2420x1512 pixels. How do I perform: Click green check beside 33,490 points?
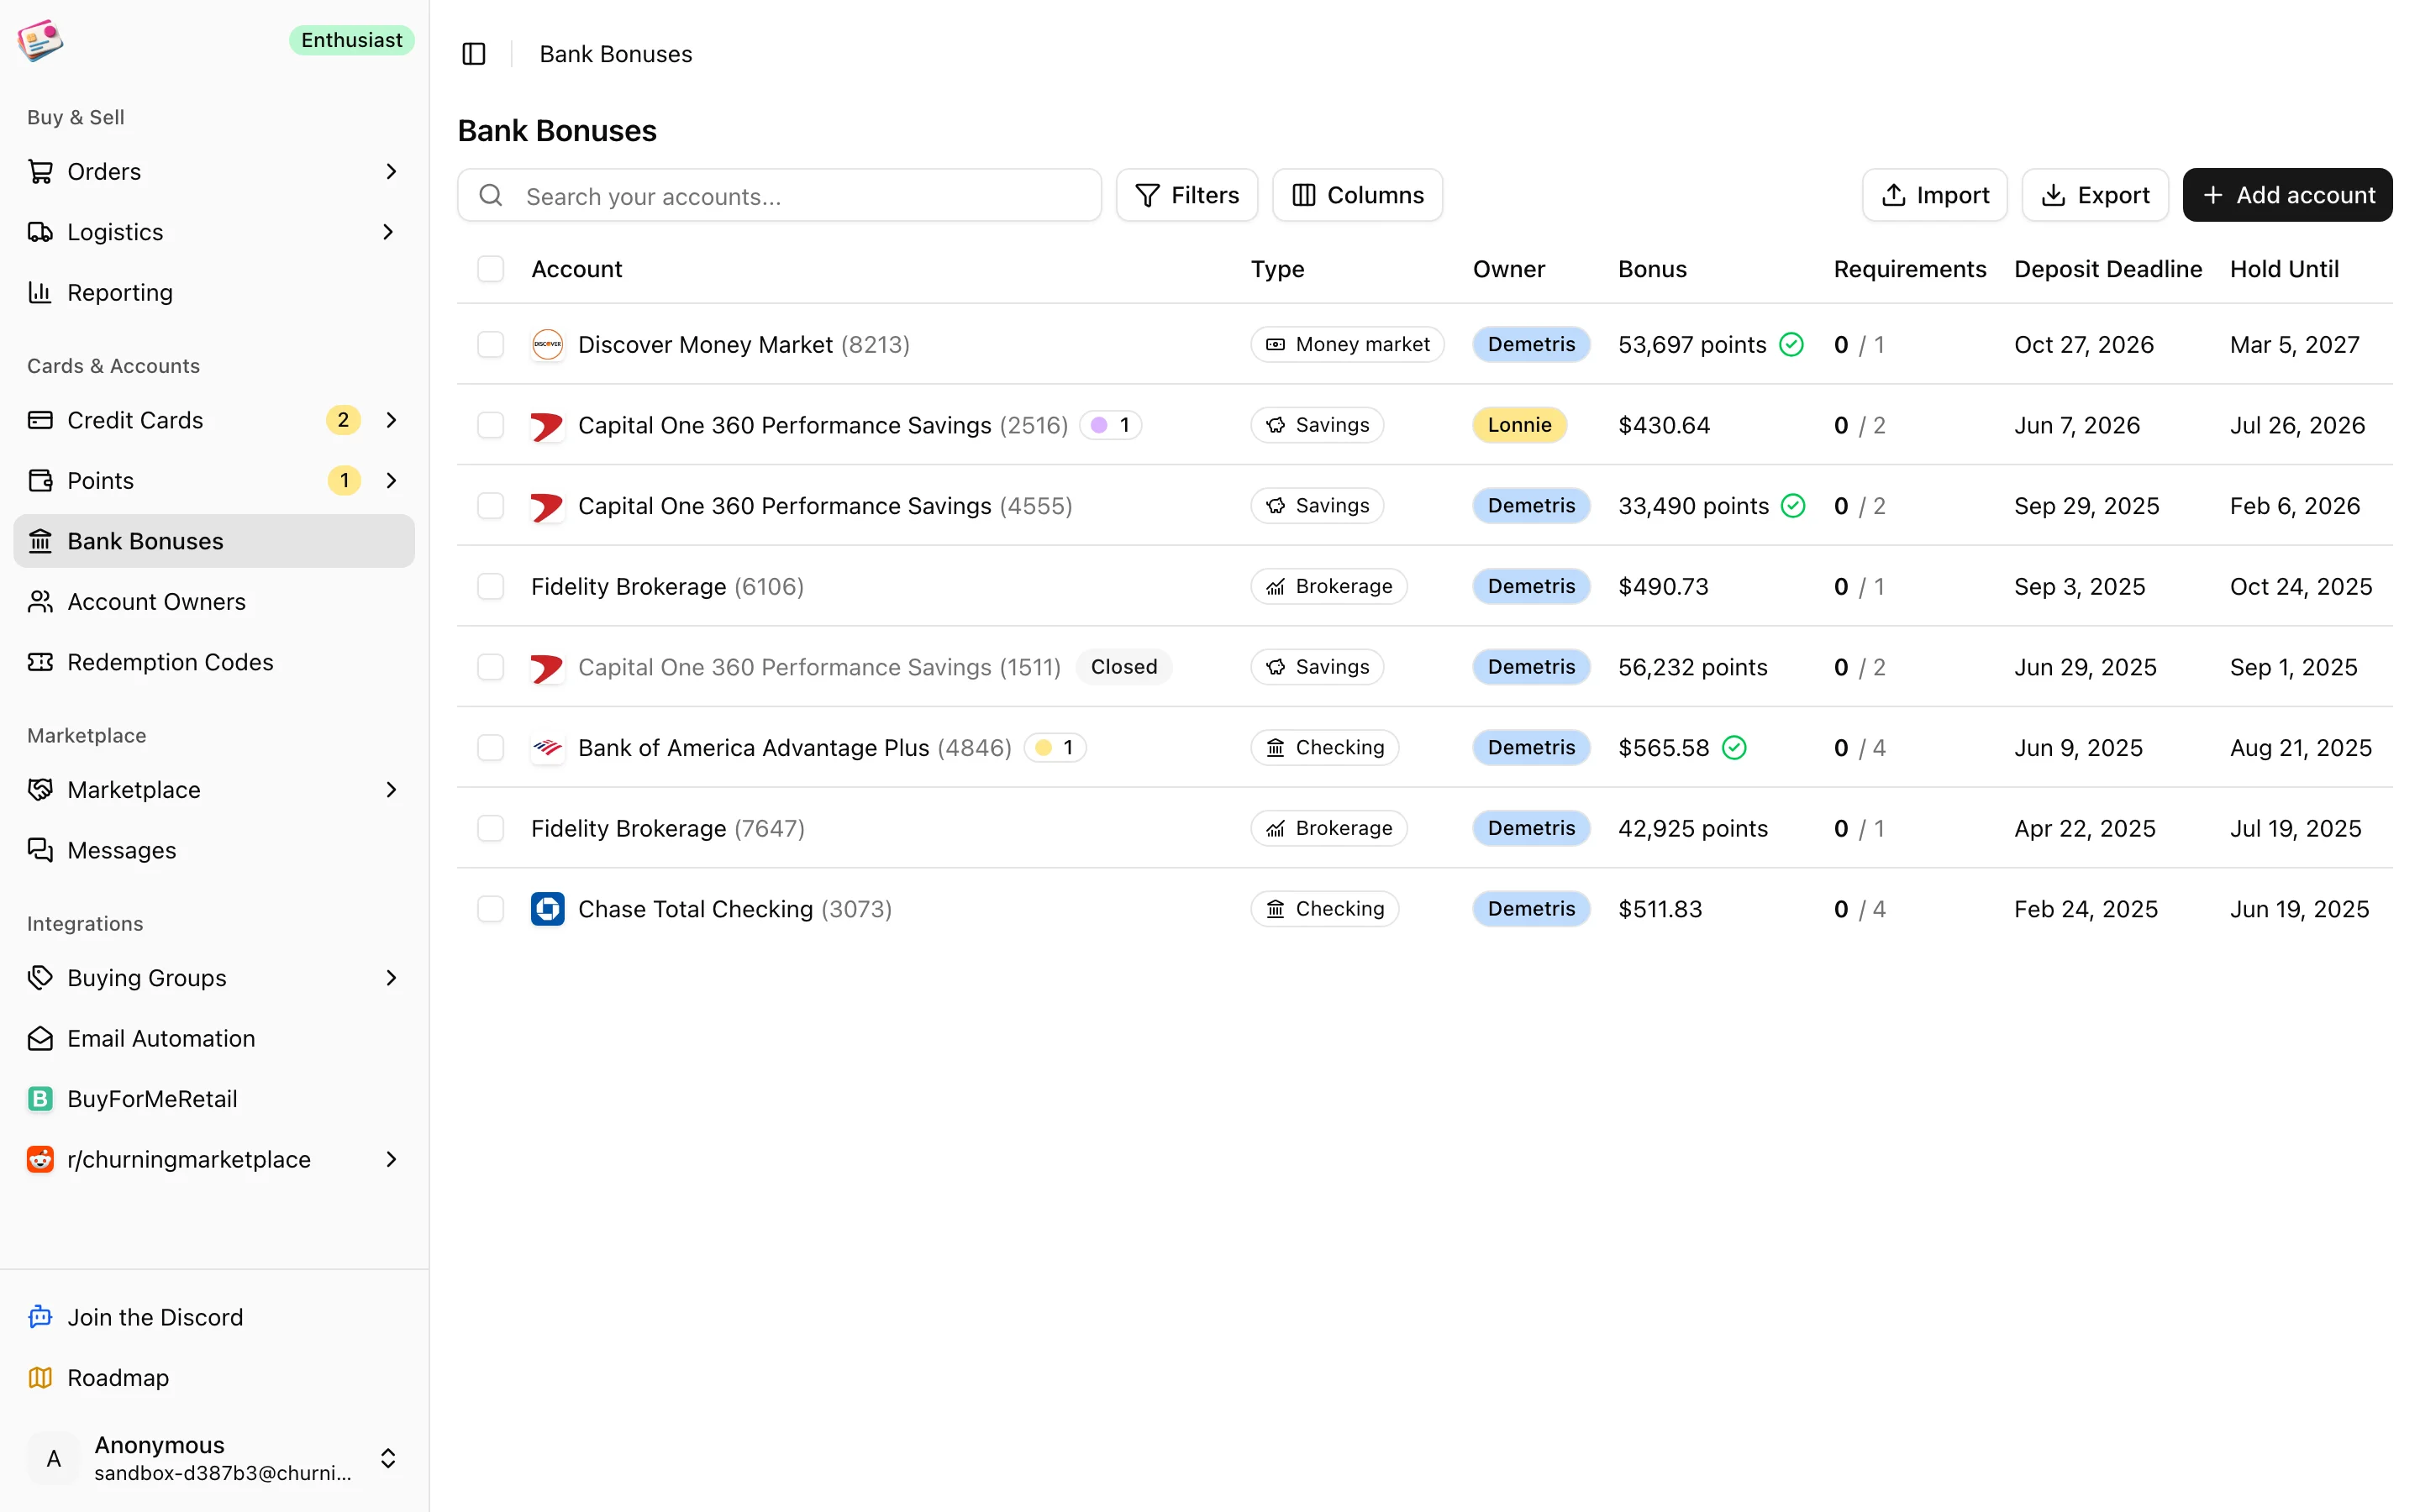(1794, 505)
